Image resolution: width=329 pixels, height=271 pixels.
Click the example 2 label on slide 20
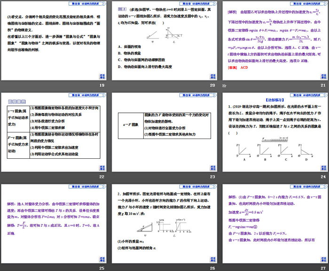point(122,9)
